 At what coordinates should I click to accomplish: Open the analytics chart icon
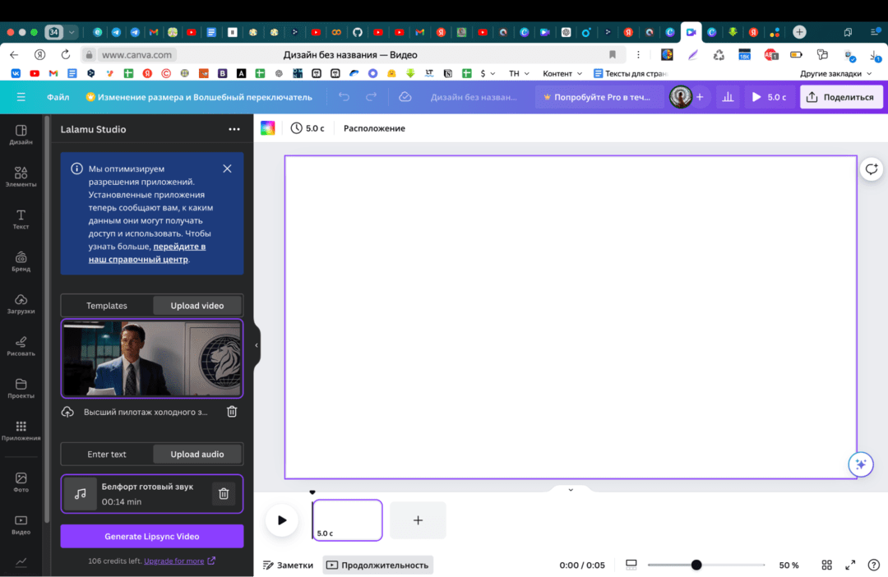click(x=727, y=97)
